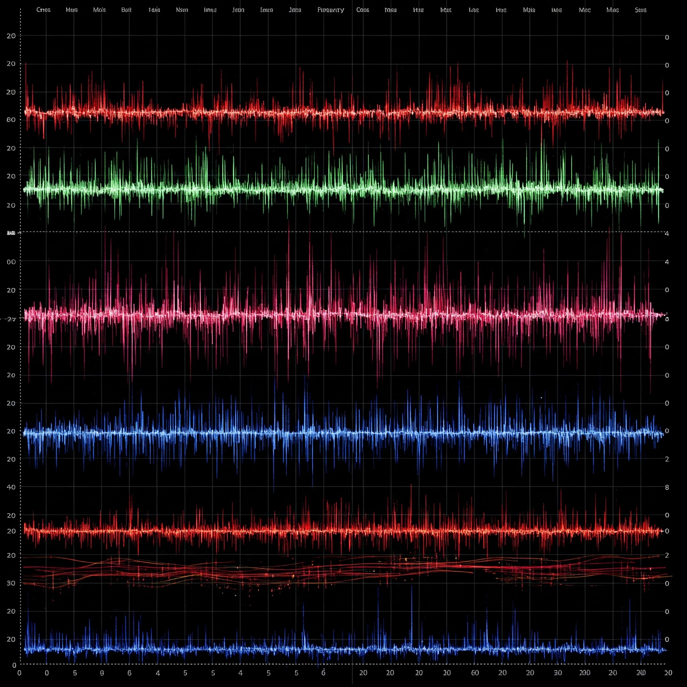Click the '8' value on right axis
Screen dimensions: 687x687
click(667, 487)
